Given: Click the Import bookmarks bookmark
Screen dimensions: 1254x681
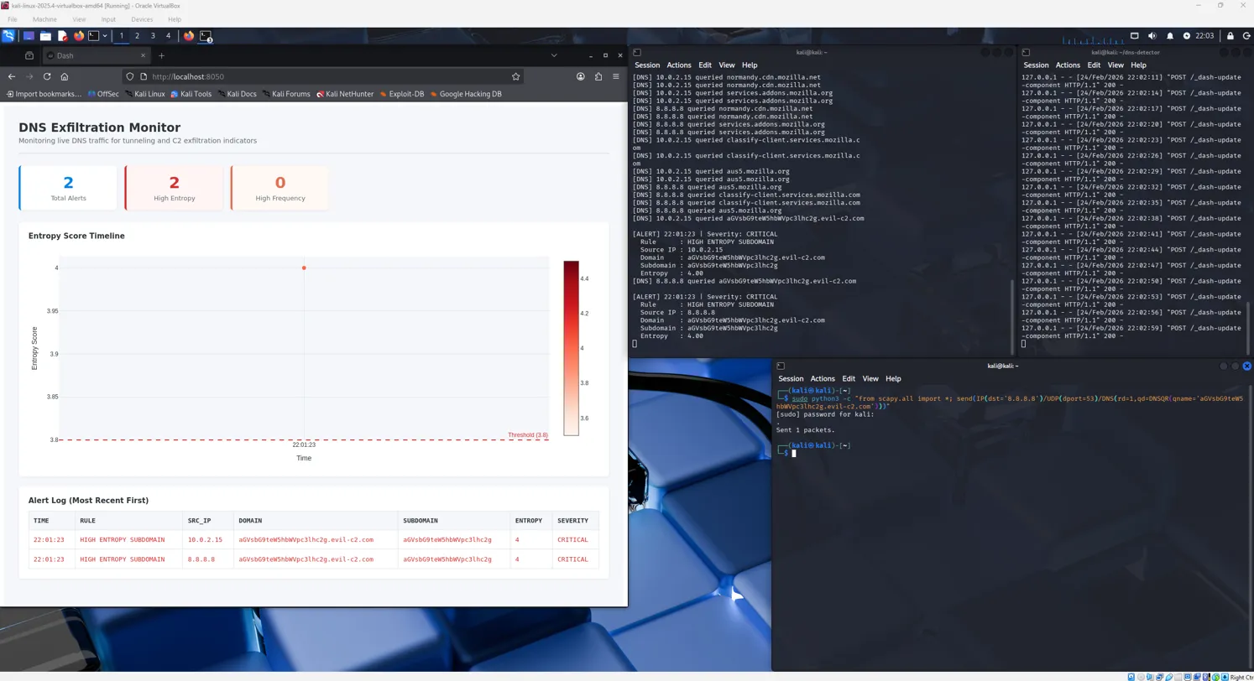Looking at the screenshot, I should coord(44,94).
